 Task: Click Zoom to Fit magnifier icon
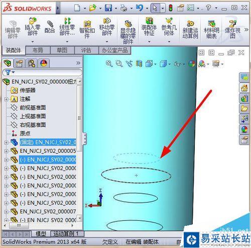tap(109, 64)
